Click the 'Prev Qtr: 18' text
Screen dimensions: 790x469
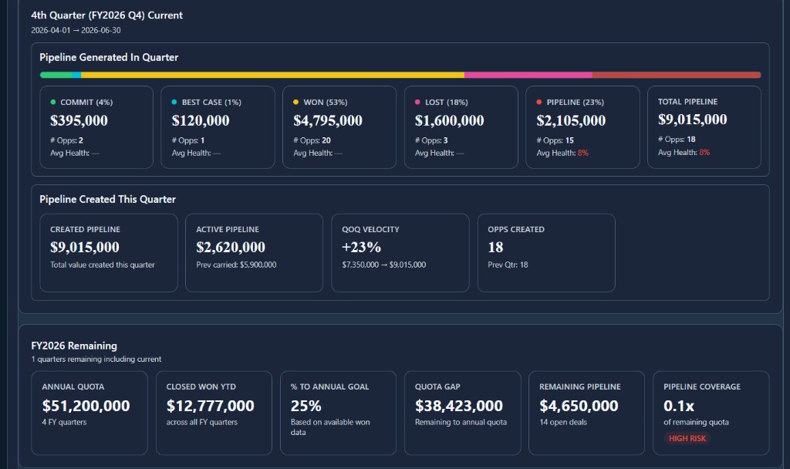tap(508, 265)
